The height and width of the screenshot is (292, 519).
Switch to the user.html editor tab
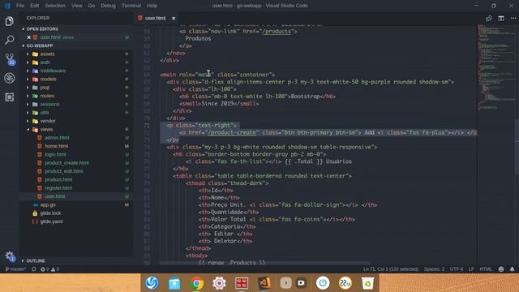point(155,18)
